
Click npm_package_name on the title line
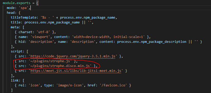coord(66,22)
